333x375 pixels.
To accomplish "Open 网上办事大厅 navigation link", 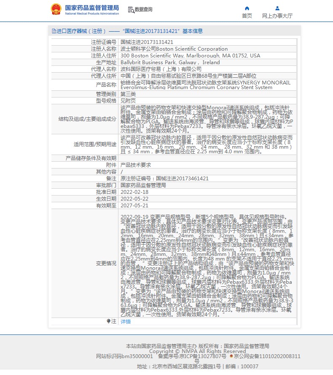I will (x=277, y=16).
